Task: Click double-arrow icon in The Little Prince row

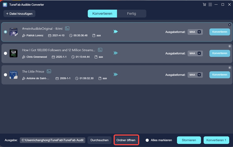Action: click(x=116, y=74)
